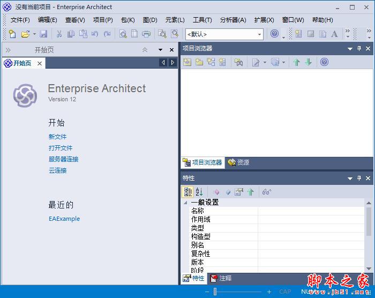Select the 别名 property row
The width and height of the screenshot is (375, 298).
coord(276,245)
